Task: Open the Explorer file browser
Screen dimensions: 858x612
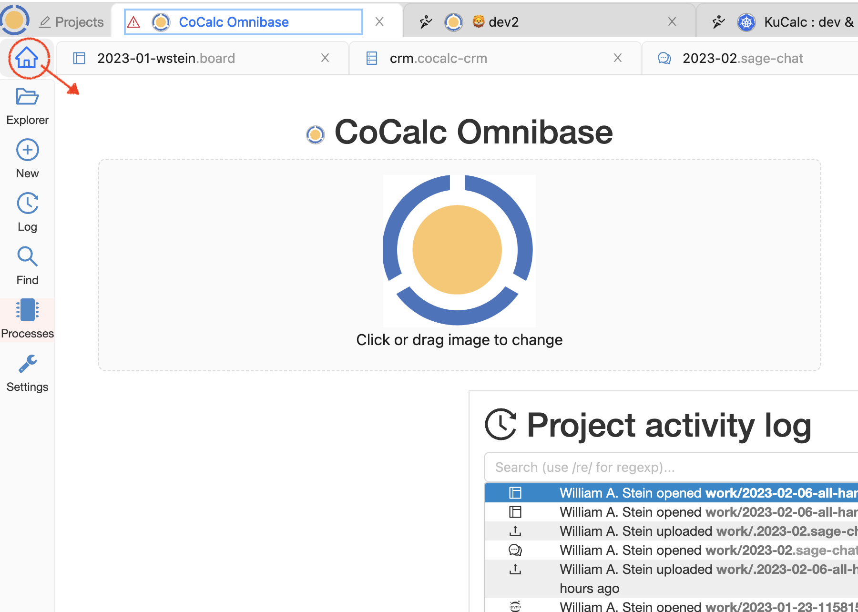Action: 27,106
